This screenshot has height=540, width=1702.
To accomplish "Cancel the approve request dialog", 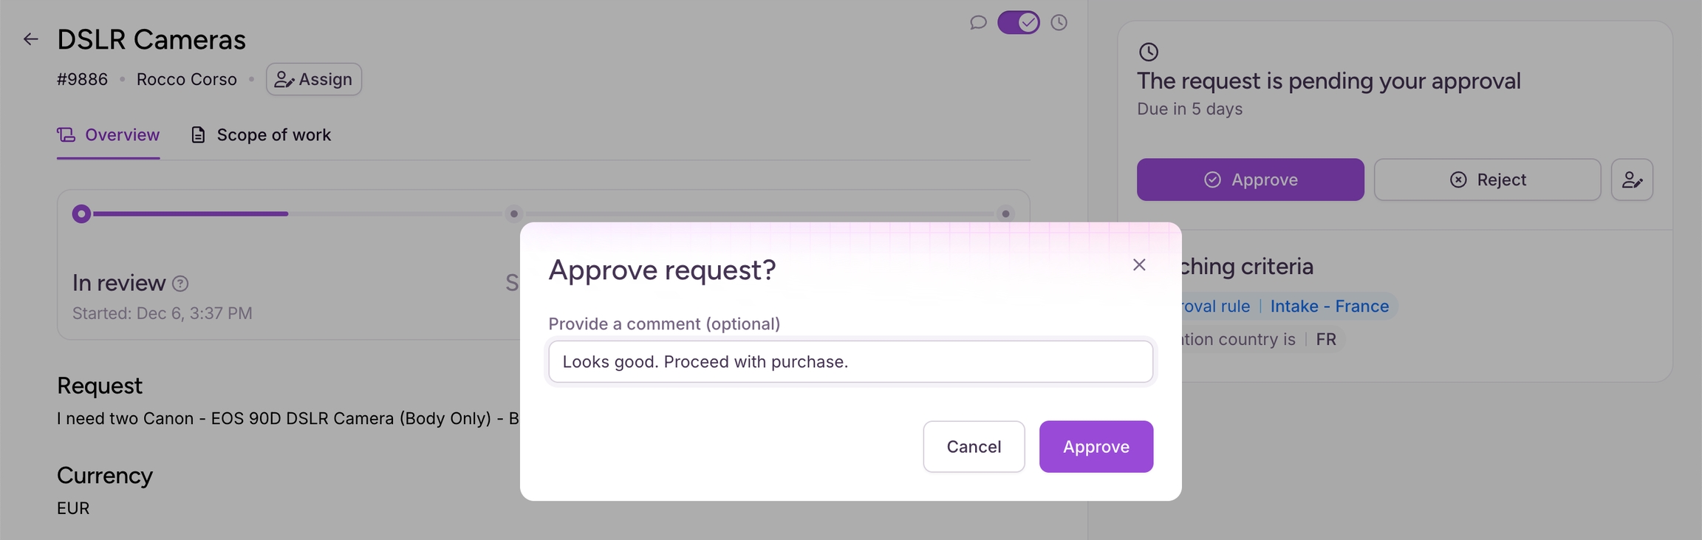I will click(973, 447).
